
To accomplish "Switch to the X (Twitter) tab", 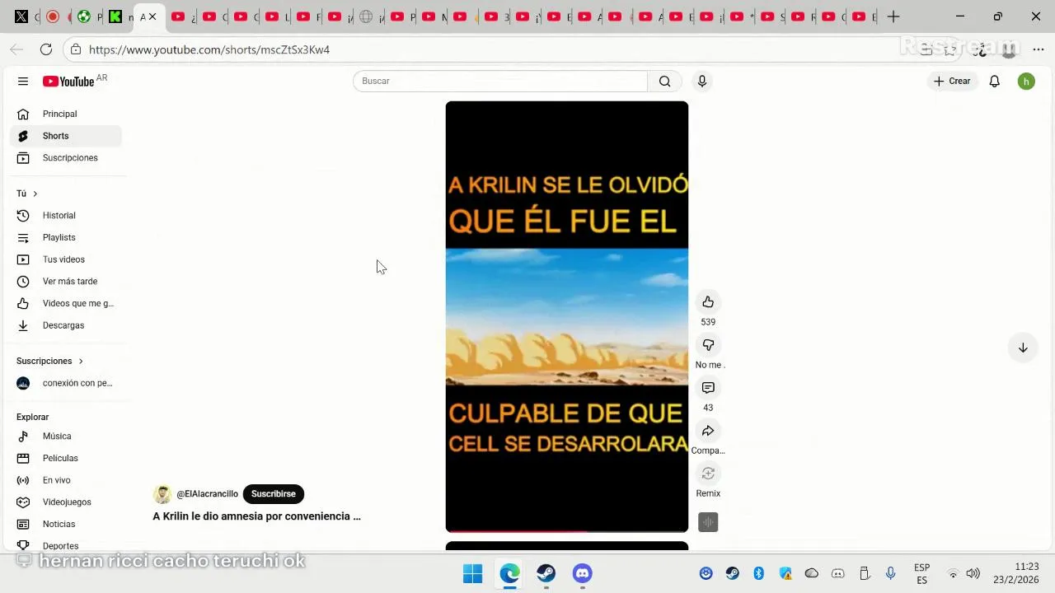I will tap(21, 16).
